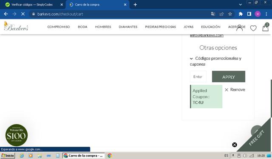The width and height of the screenshot is (272, 159).
Task: Open the tab search dropdown arrow
Action: tap(241, 5)
